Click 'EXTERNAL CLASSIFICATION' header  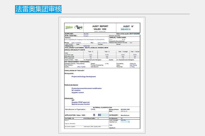[102, 107]
